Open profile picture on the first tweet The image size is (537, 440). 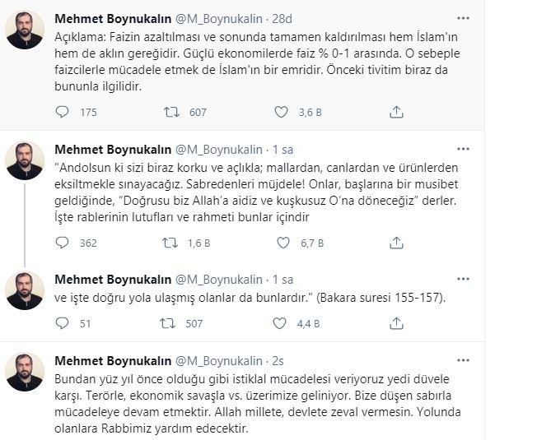point(25,30)
